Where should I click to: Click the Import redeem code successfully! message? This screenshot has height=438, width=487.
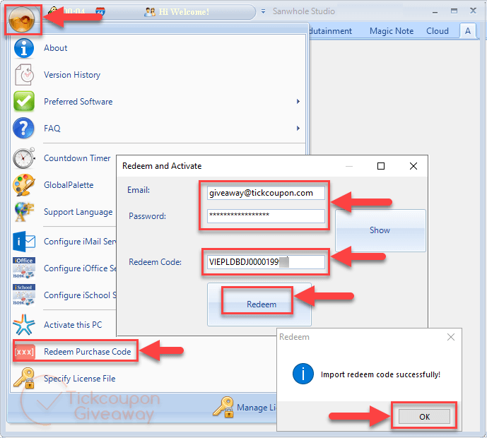click(x=380, y=374)
